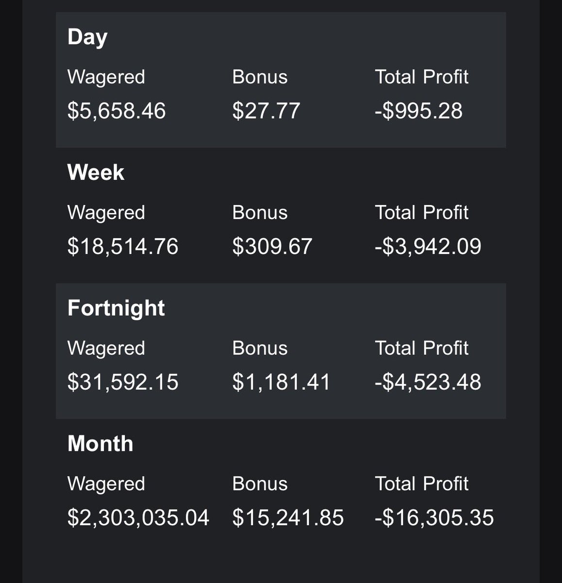Screen dimensions: 562x583
Task: Click the Day bonus value $27.77
Action: tap(266, 111)
